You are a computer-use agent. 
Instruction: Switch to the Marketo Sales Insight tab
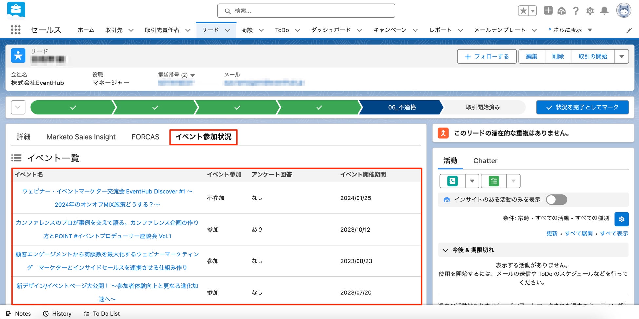(81, 137)
